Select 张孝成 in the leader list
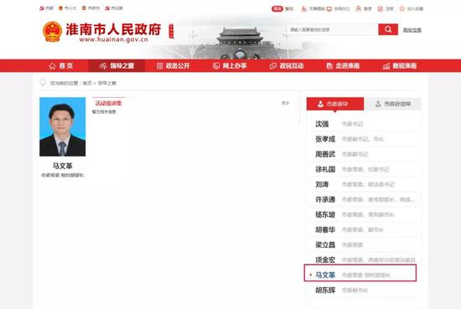461x309 pixels. pyautogui.click(x=364, y=139)
